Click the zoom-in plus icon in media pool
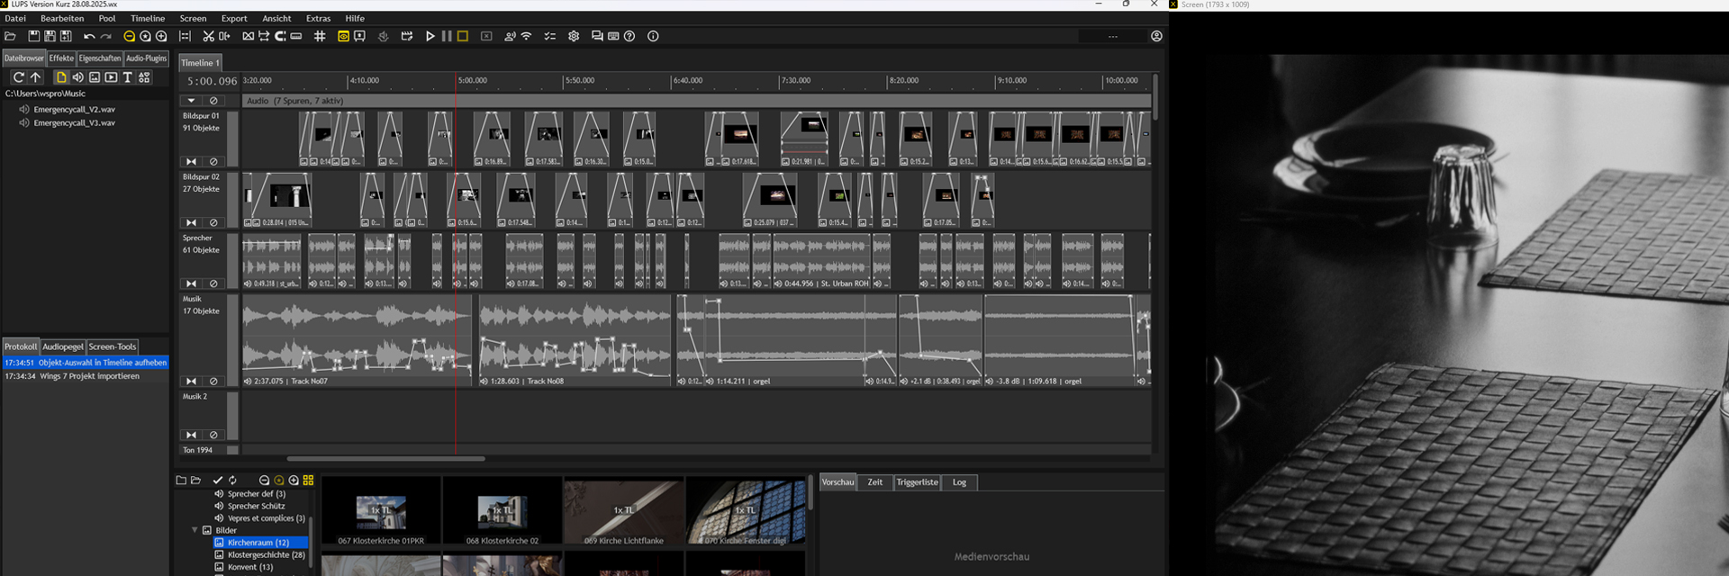The height and width of the screenshot is (576, 1729). (294, 481)
